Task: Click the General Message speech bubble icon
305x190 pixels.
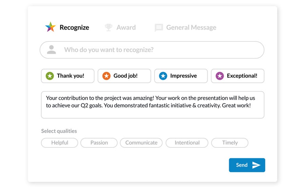Action: click(x=159, y=27)
